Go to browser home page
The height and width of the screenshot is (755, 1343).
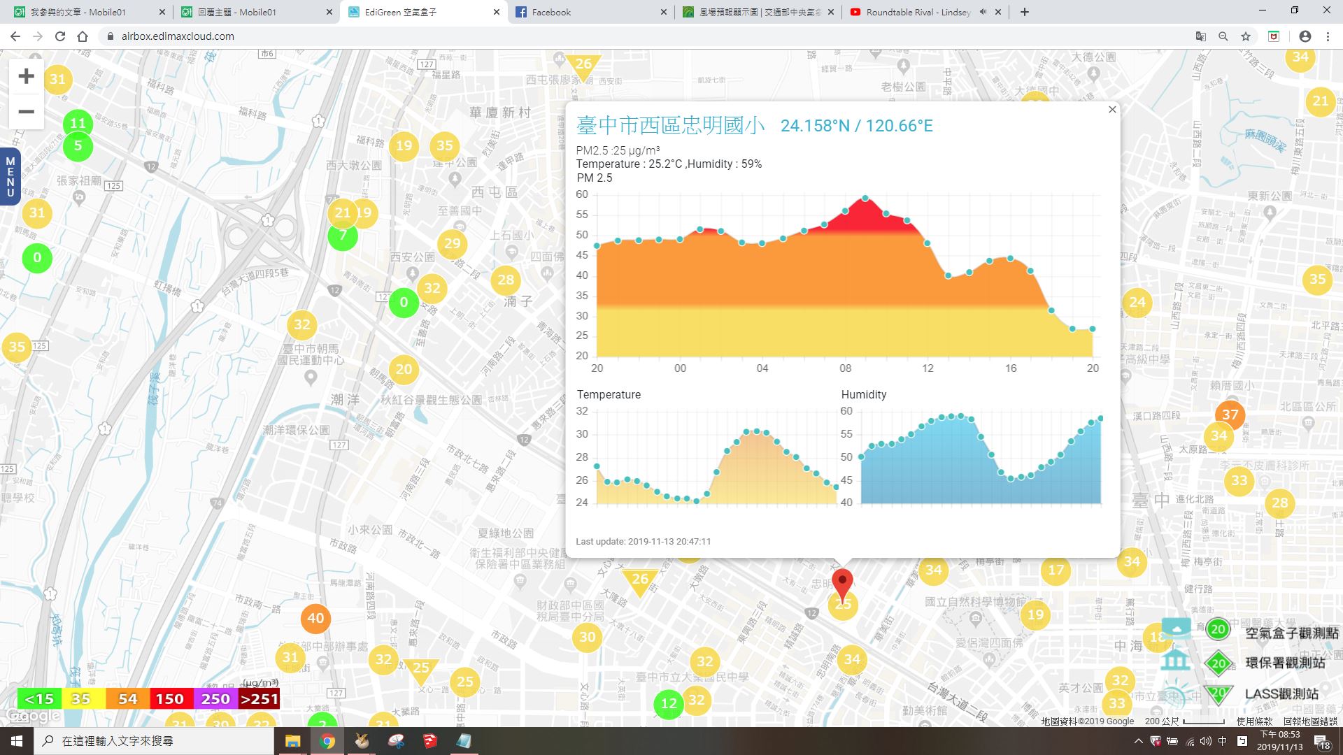click(x=83, y=36)
